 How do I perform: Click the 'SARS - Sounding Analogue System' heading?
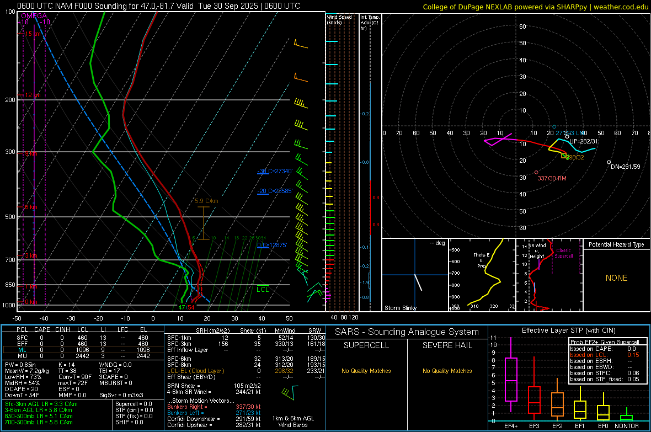(x=407, y=332)
